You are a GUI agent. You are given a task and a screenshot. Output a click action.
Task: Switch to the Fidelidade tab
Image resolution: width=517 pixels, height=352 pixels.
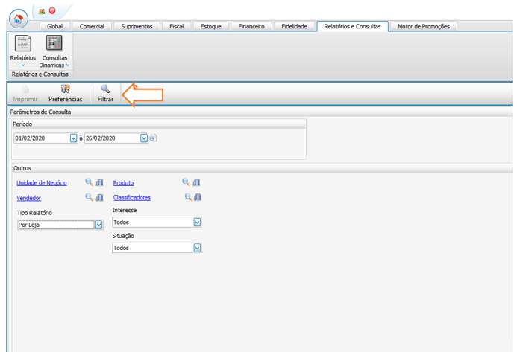[294, 26]
